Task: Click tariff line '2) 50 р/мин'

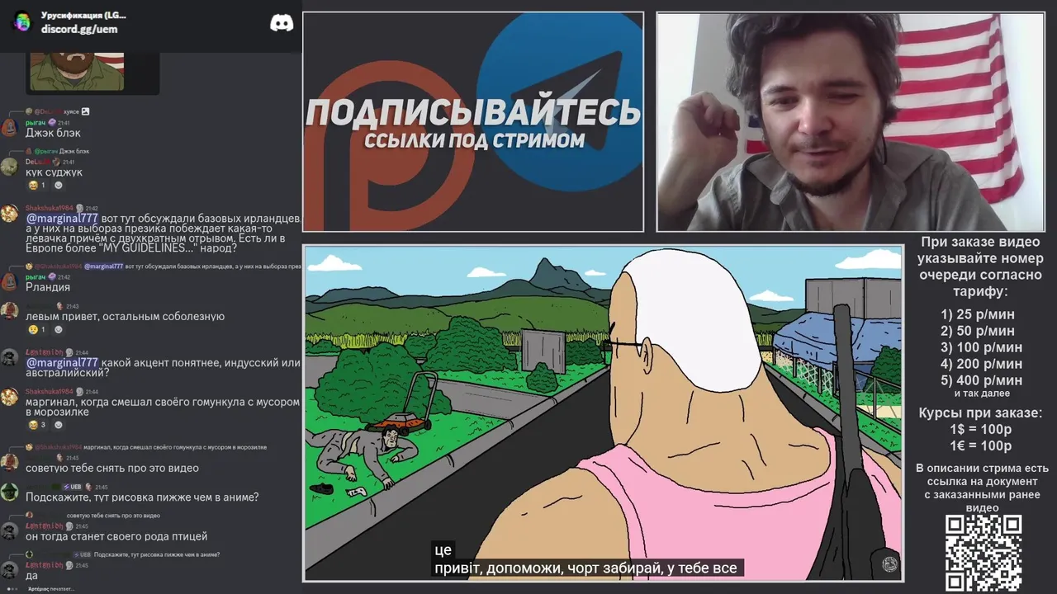Action: [x=978, y=331]
